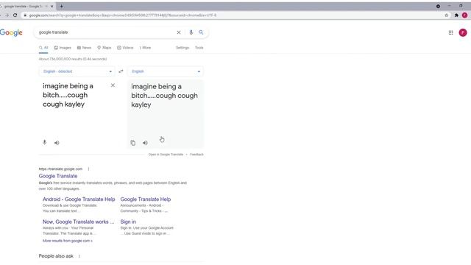Viewport: 471px width, 265px height.
Task: Click the translate.google.com result URL
Action: click(x=60, y=169)
